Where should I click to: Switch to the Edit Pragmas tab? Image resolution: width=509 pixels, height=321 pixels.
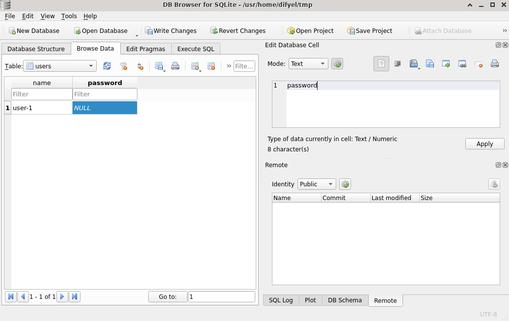coord(145,49)
